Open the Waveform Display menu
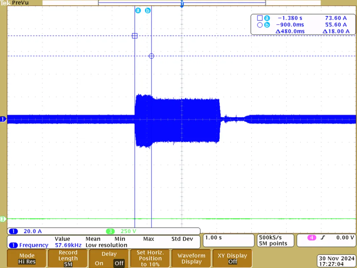This screenshot has height=268, width=357. tap(191, 258)
